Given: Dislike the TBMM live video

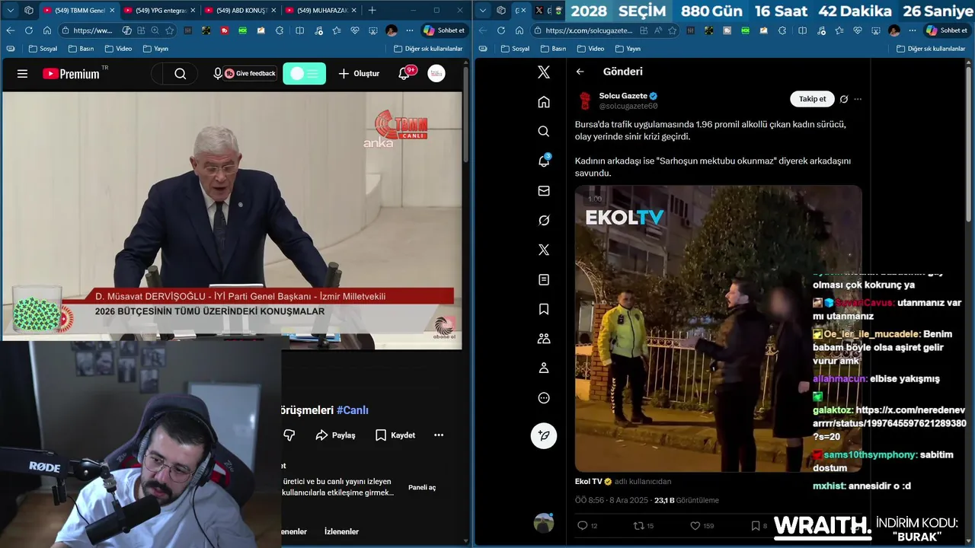Looking at the screenshot, I should [x=289, y=435].
